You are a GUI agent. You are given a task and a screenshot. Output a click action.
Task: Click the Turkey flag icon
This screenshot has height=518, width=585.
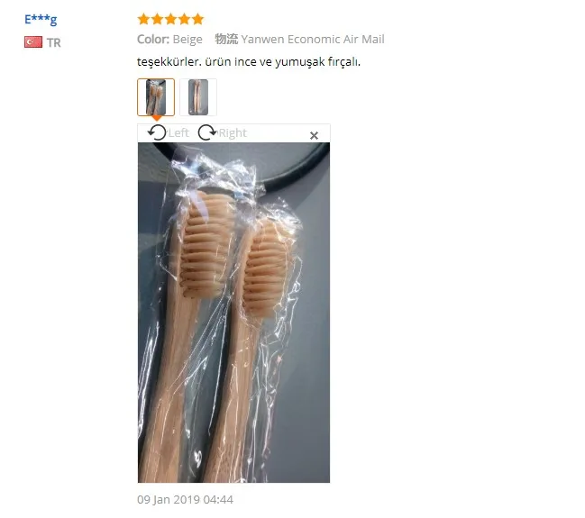click(33, 42)
